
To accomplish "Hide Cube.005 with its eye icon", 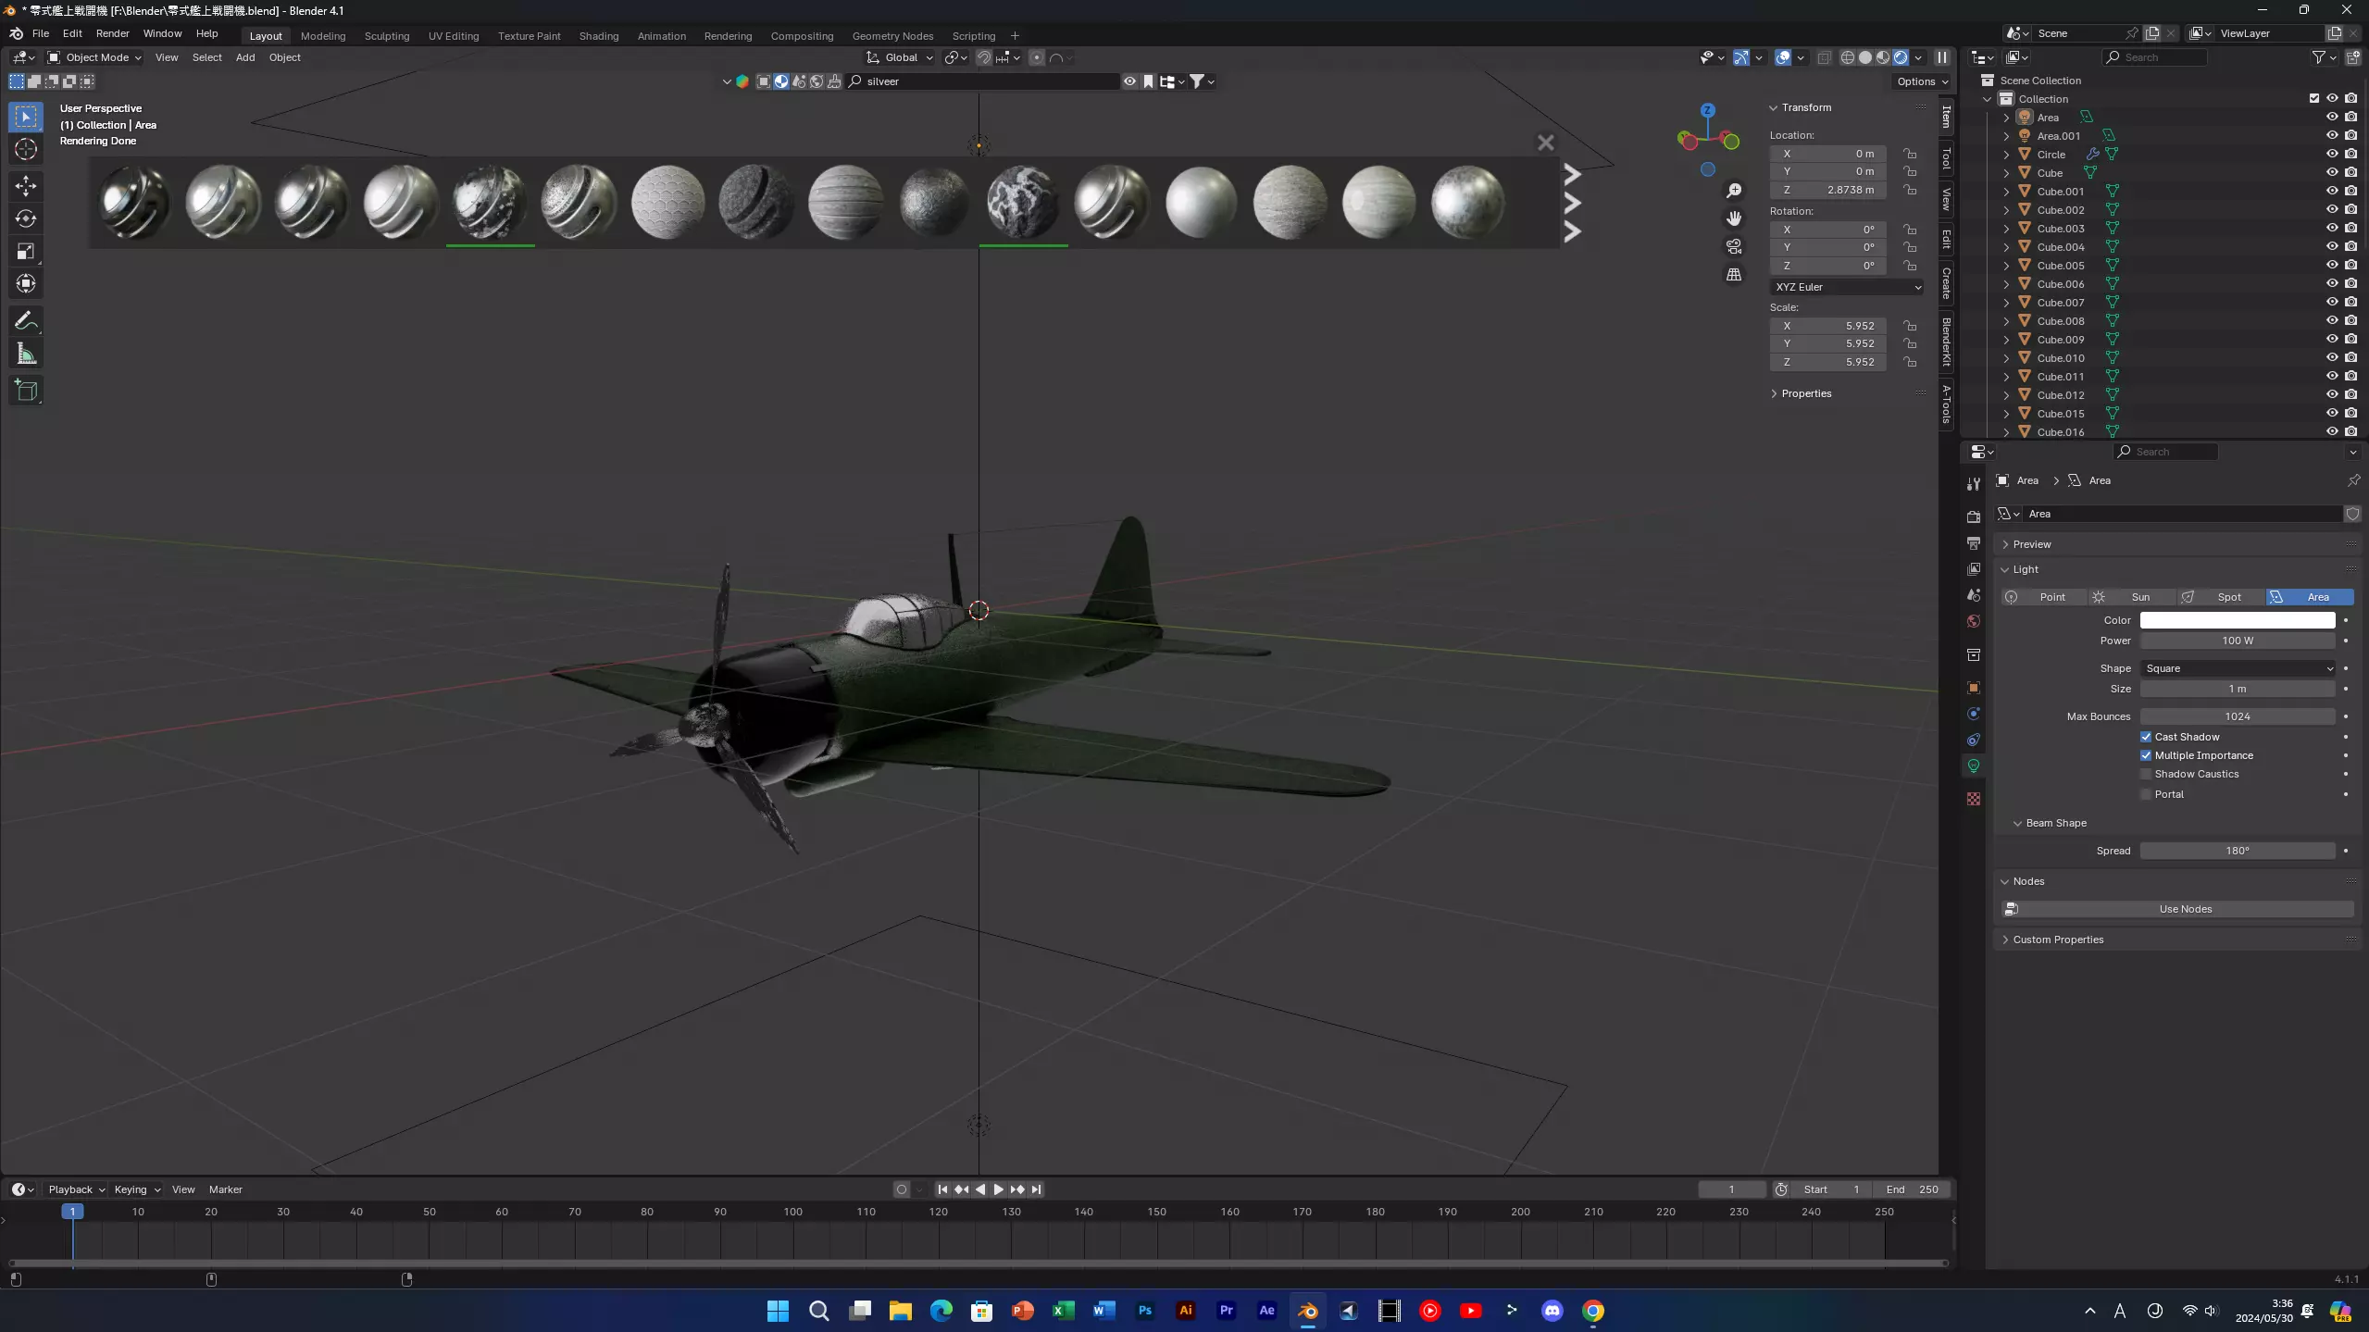I will pyautogui.click(x=2332, y=265).
